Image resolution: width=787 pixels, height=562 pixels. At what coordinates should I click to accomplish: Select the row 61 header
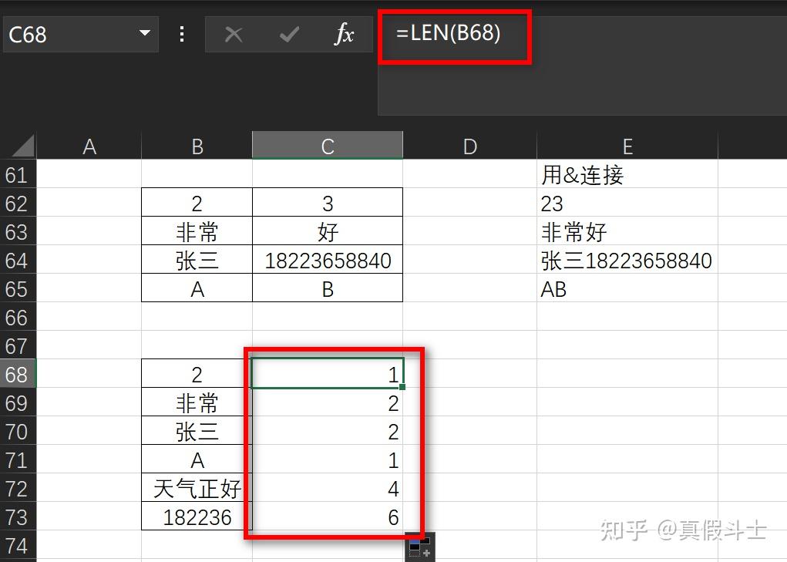pyautogui.click(x=18, y=174)
